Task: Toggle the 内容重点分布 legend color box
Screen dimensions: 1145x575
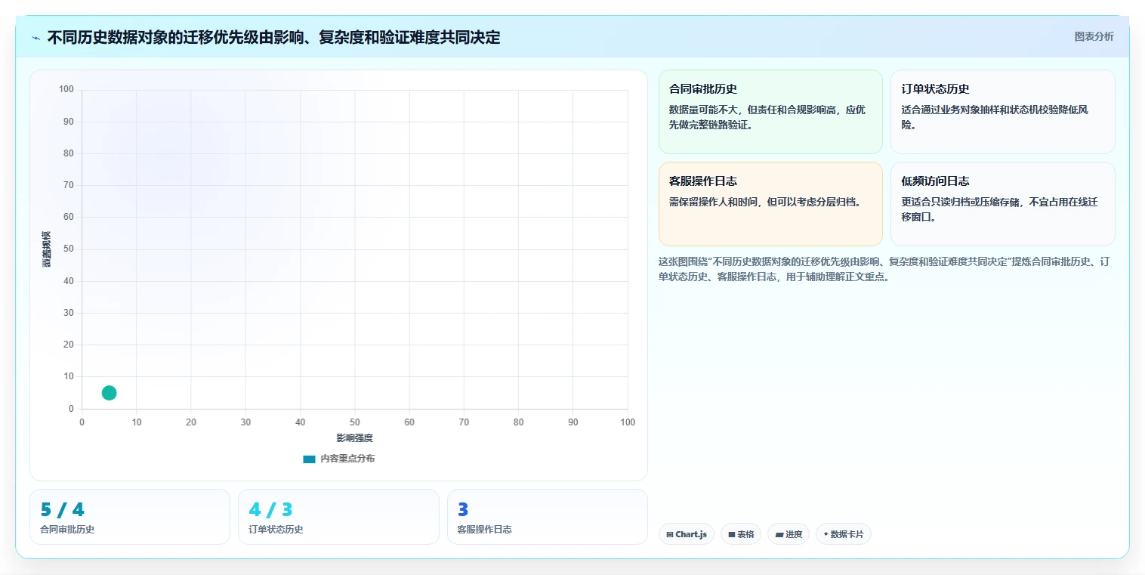Action: (309, 459)
